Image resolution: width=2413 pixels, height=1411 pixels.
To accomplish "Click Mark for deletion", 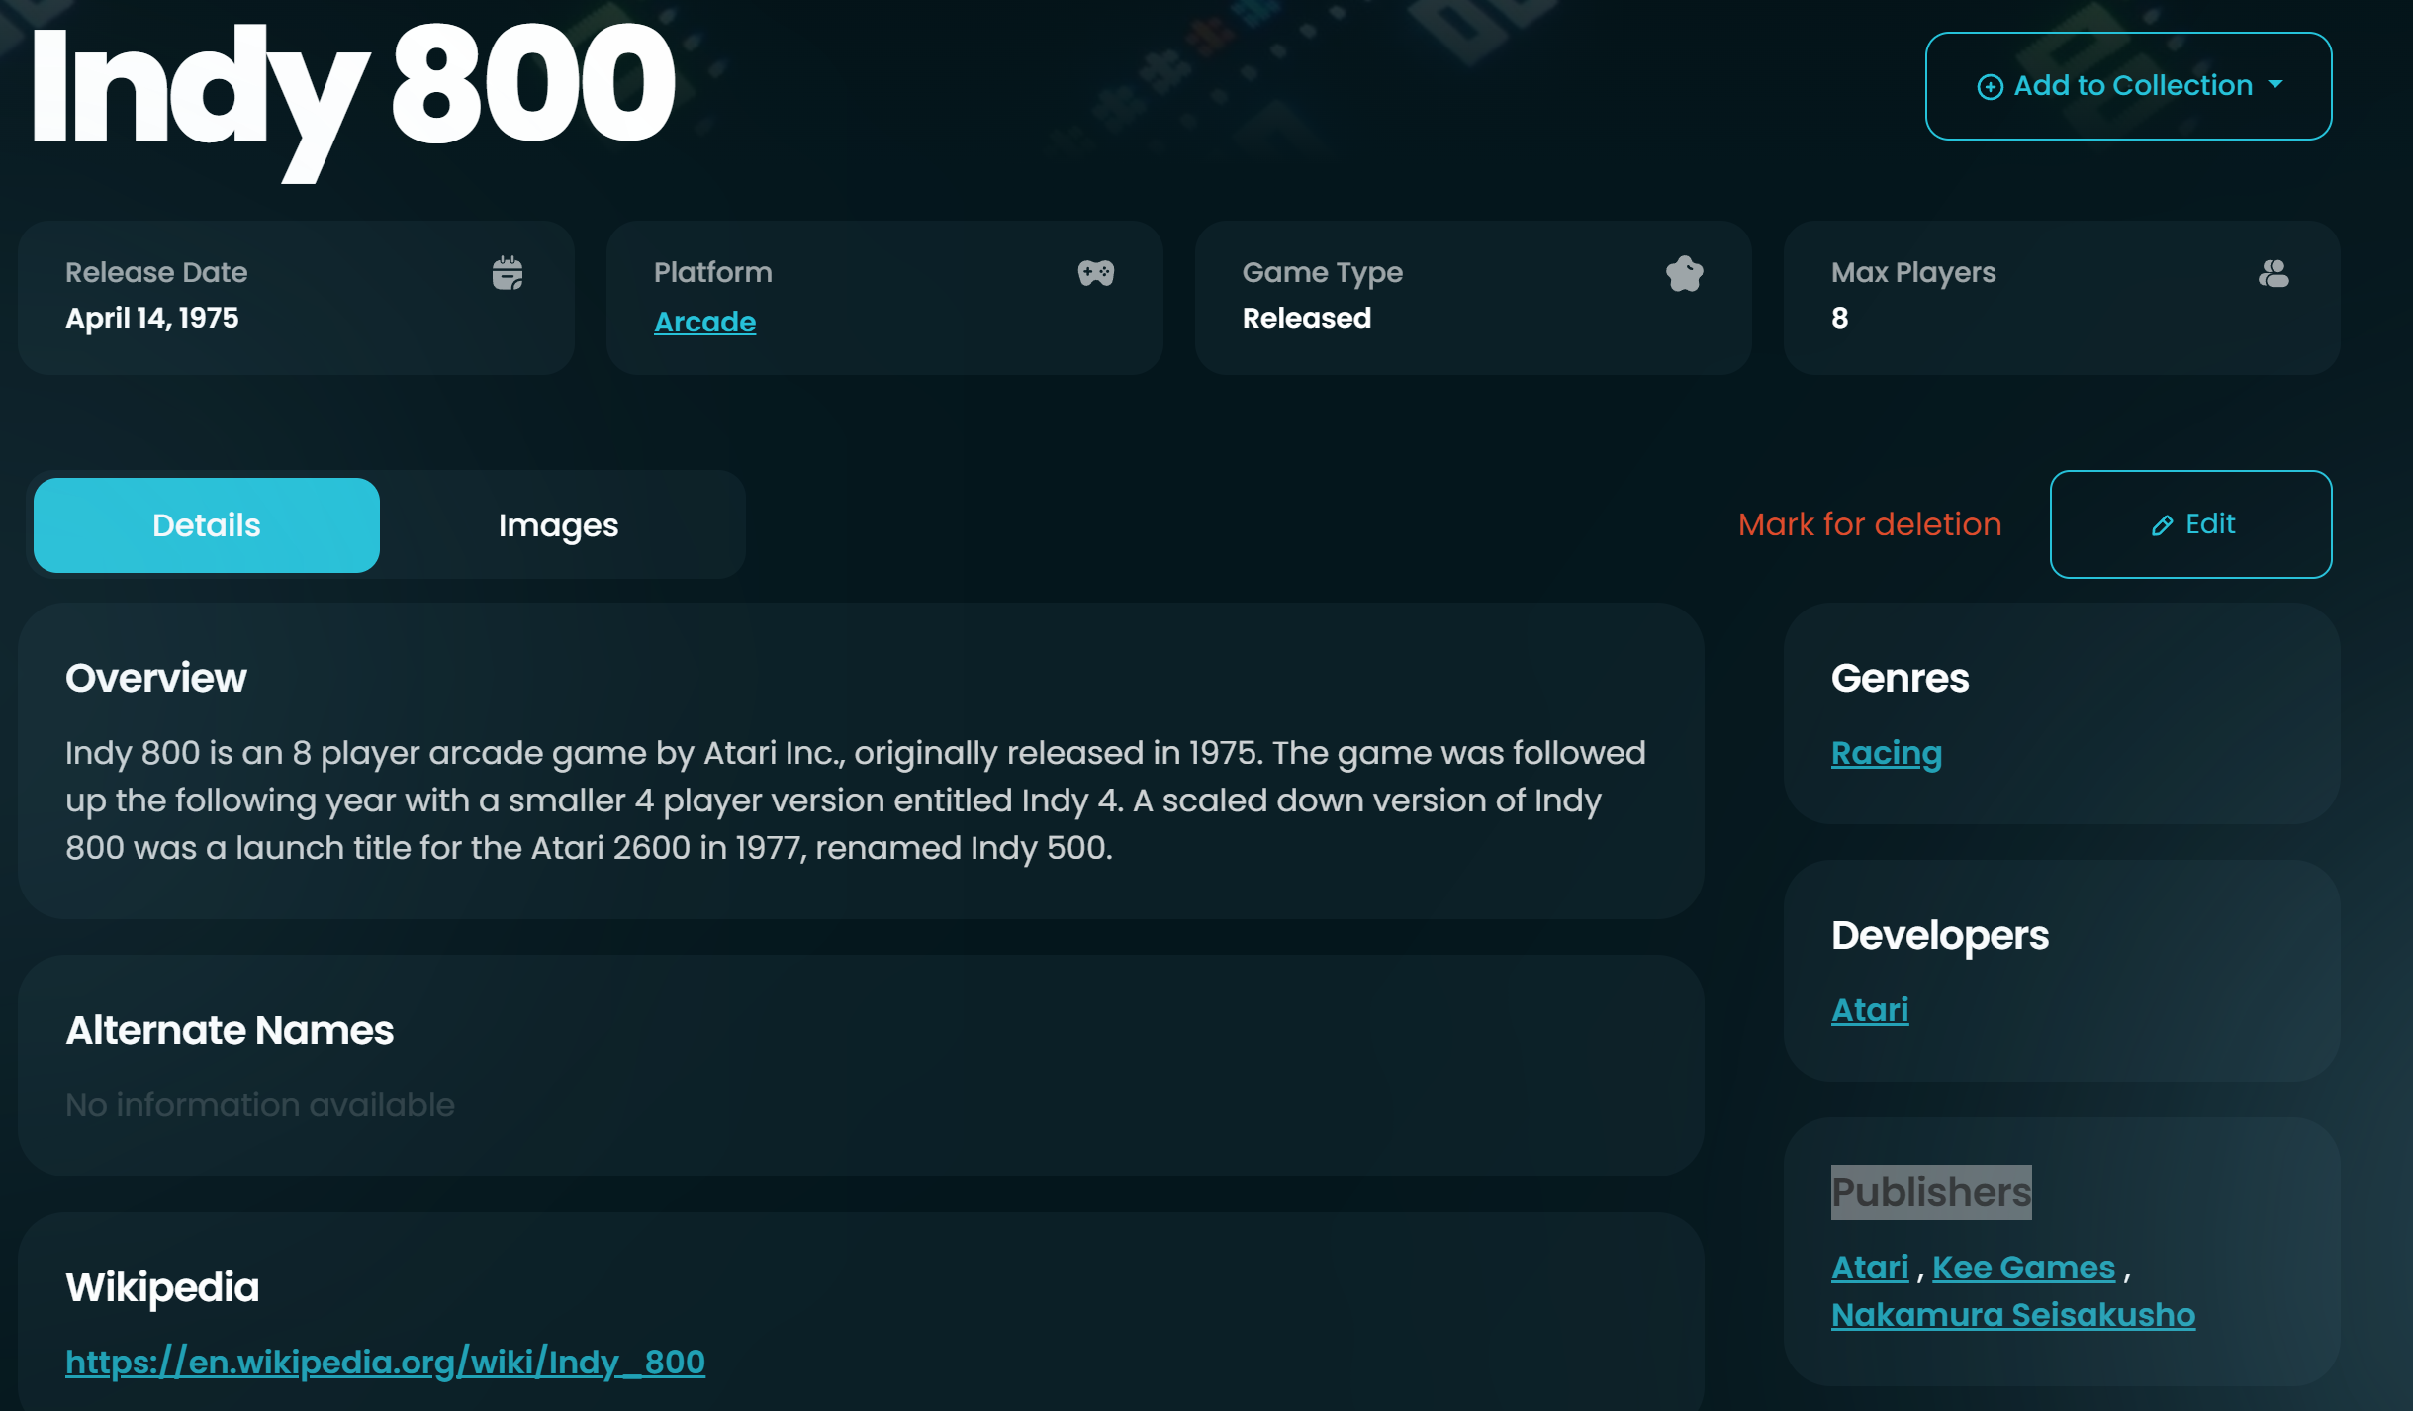I will 1870,524.
